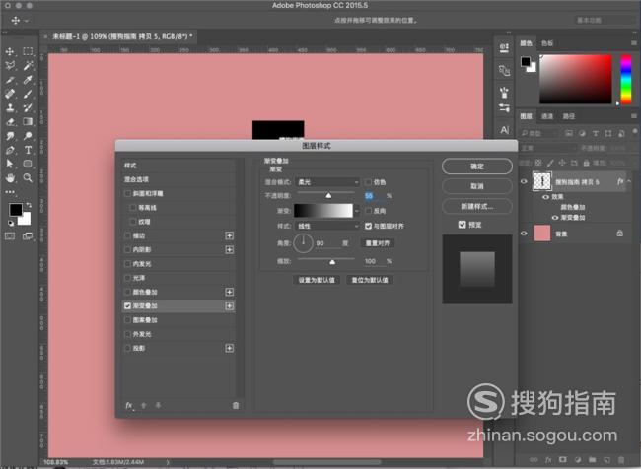Image resolution: width=641 pixels, height=469 pixels.
Task: Uncheck the 与图层对齐 checkbox
Action: [369, 226]
